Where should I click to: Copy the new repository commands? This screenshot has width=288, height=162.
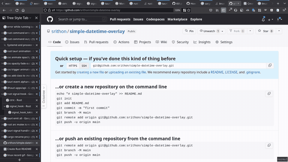pos(269,94)
